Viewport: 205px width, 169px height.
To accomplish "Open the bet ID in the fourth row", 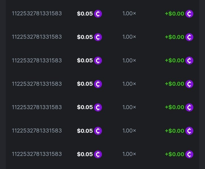I will (37, 84).
